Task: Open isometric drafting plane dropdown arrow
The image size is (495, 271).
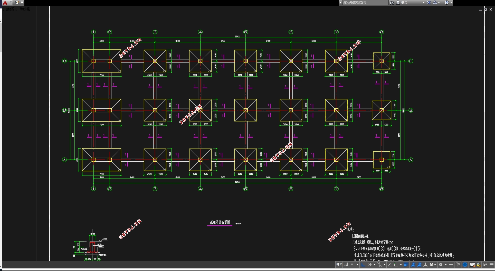Action: [385, 265]
